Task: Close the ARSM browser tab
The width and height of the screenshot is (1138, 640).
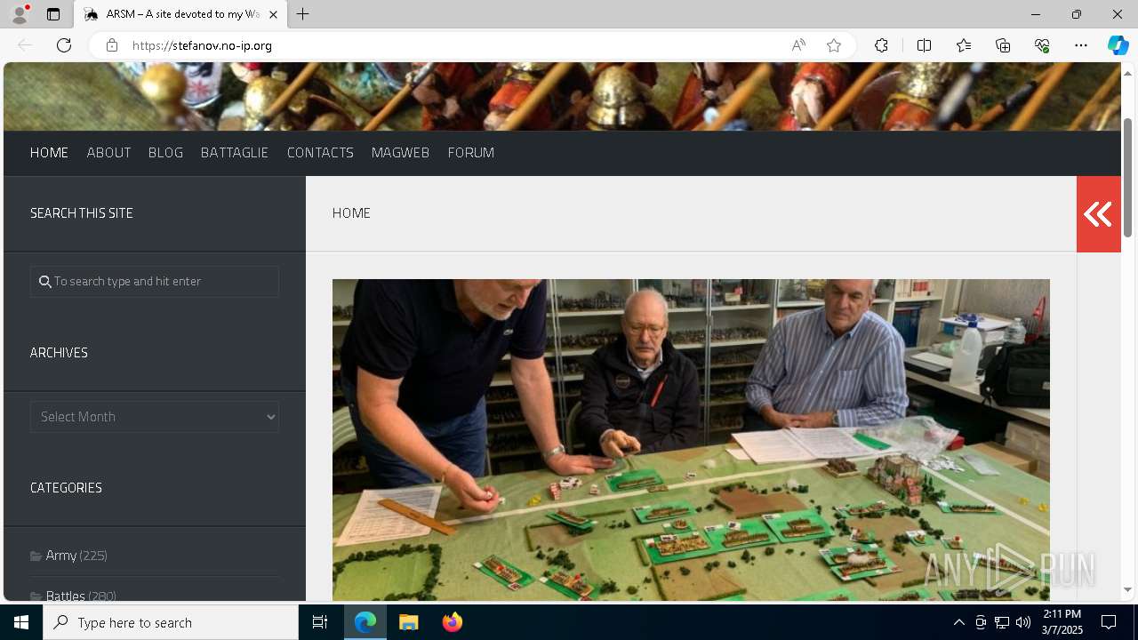Action: (x=273, y=14)
